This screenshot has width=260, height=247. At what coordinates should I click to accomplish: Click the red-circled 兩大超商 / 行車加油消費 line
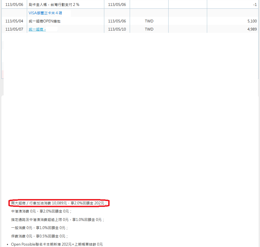click(59, 203)
